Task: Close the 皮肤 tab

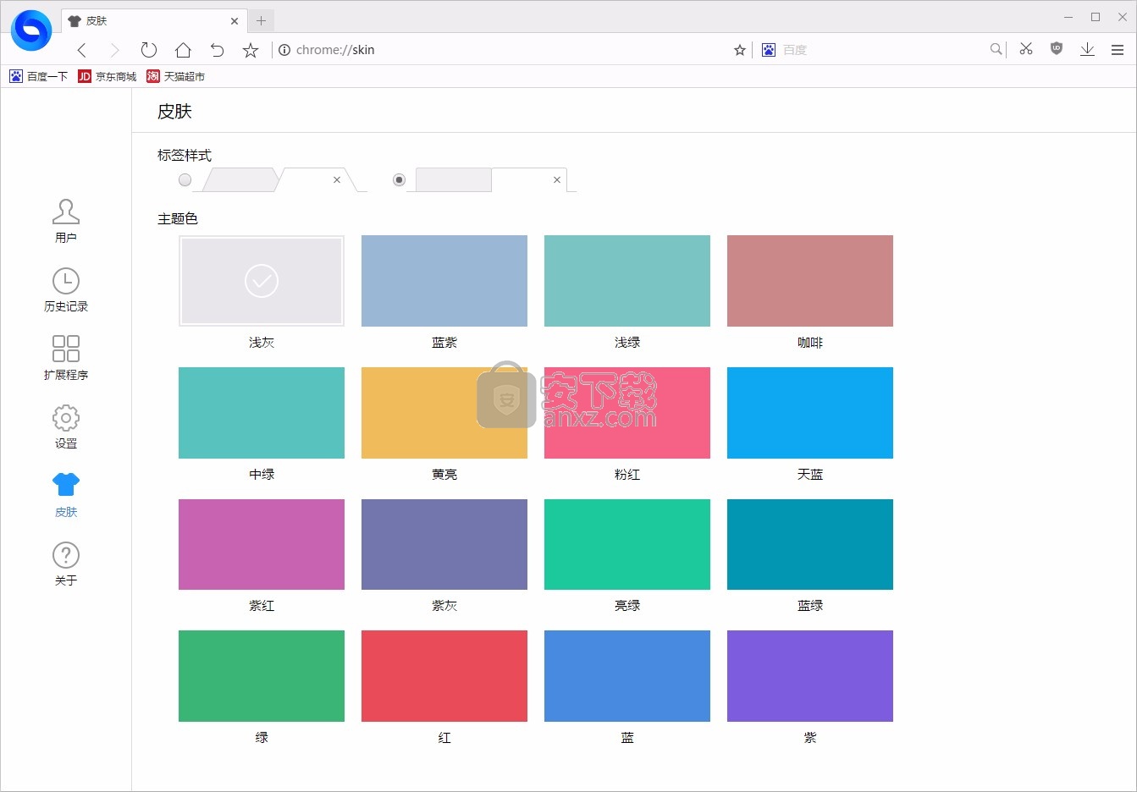Action: click(x=235, y=20)
